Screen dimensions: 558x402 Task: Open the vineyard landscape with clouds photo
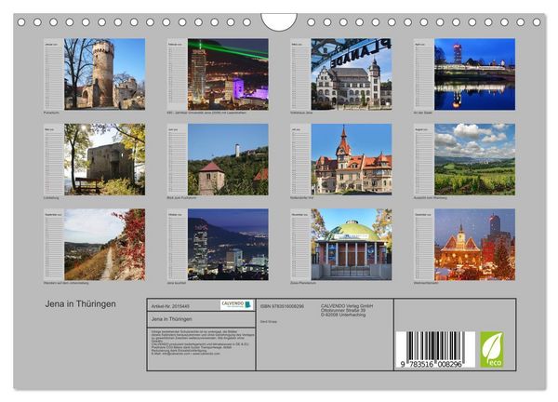[474, 159]
